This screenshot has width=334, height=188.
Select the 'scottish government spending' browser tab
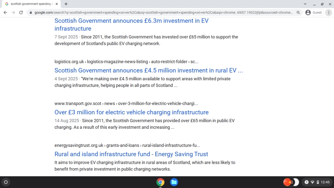click(31, 4)
